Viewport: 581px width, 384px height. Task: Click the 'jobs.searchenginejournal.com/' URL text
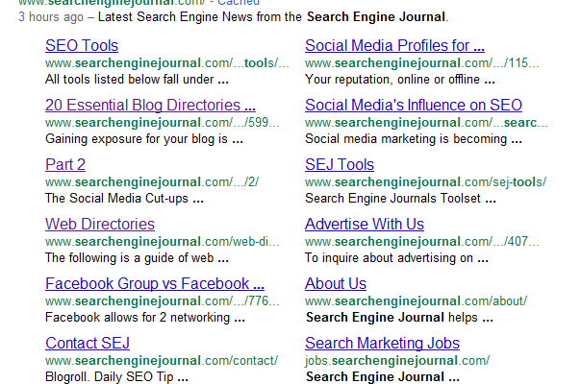[397, 361]
